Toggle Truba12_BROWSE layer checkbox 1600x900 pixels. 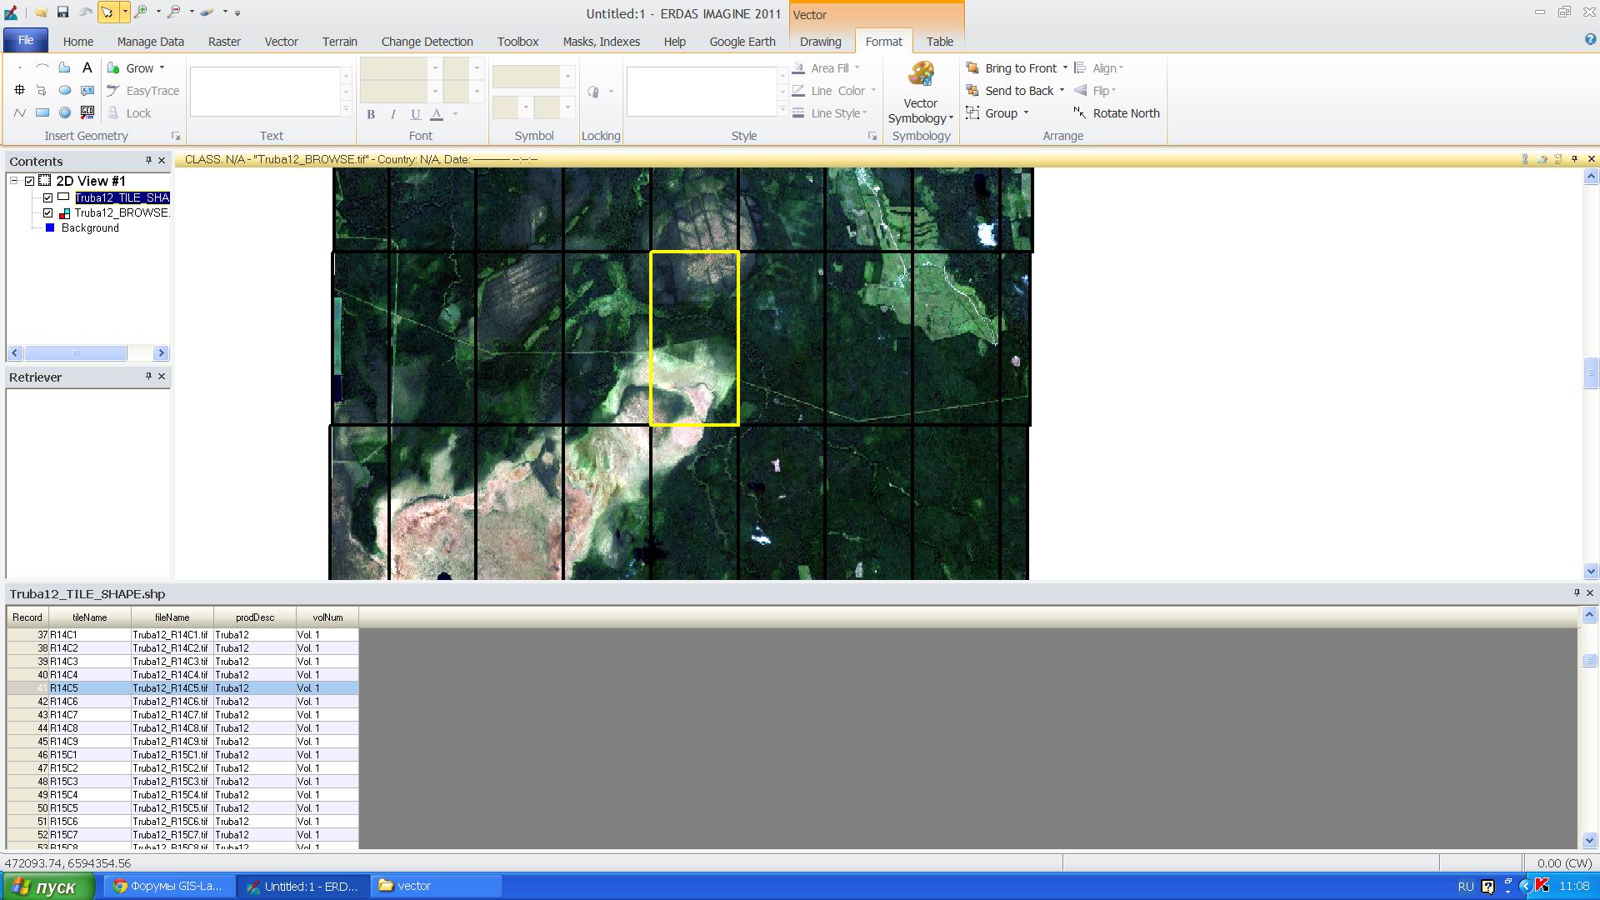coord(47,212)
